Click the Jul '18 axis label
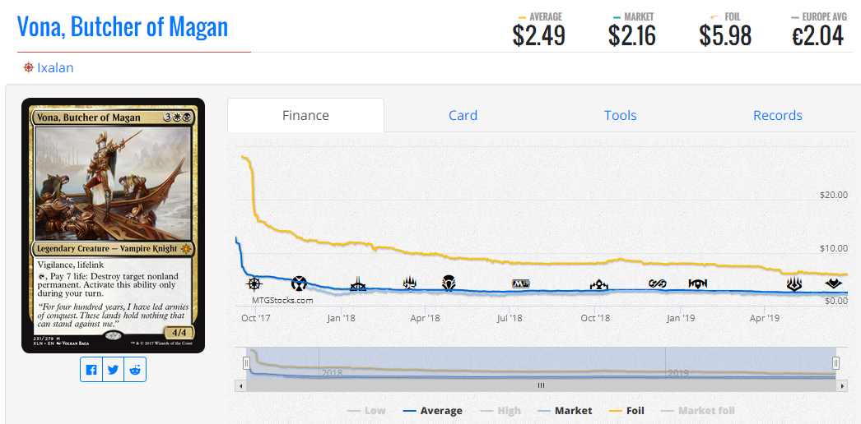This screenshot has height=424, width=861. pyautogui.click(x=510, y=318)
